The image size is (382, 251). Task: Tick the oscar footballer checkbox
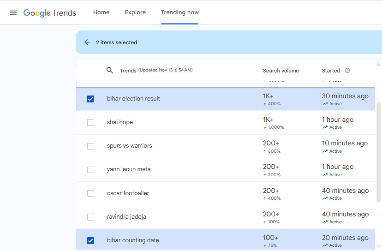pyautogui.click(x=90, y=193)
